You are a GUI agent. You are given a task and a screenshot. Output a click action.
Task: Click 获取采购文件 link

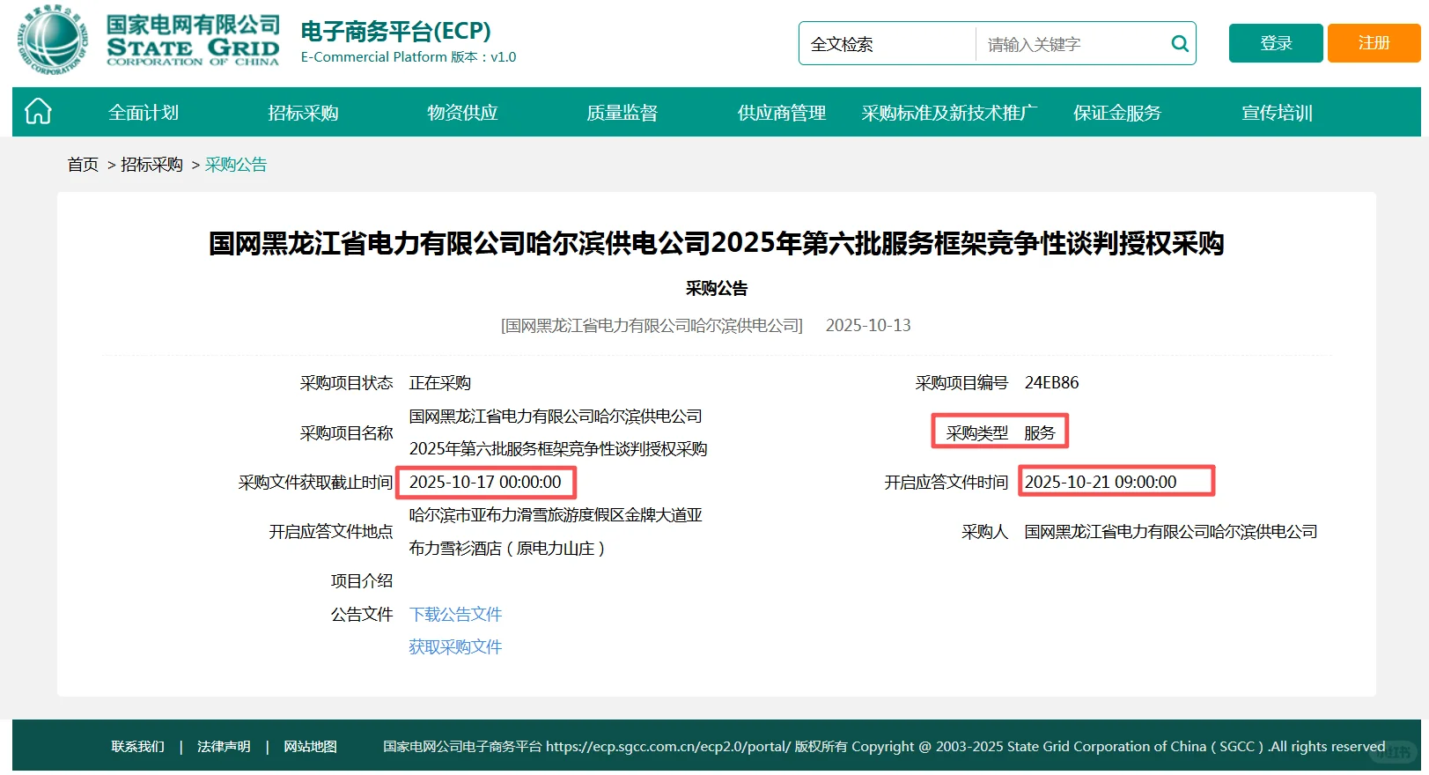[x=455, y=646]
